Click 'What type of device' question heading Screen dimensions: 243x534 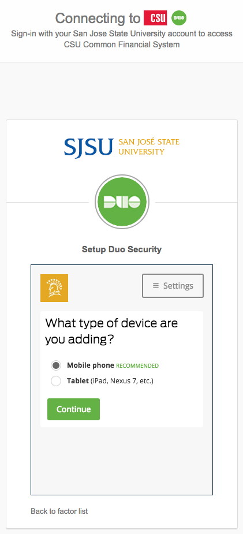[x=111, y=331]
